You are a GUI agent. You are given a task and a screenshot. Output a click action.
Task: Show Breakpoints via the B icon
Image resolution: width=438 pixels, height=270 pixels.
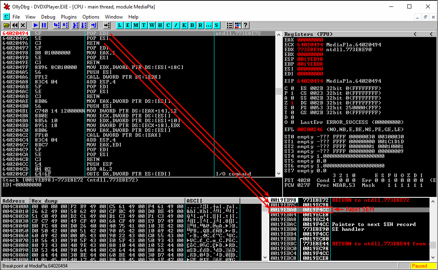[192, 25]
